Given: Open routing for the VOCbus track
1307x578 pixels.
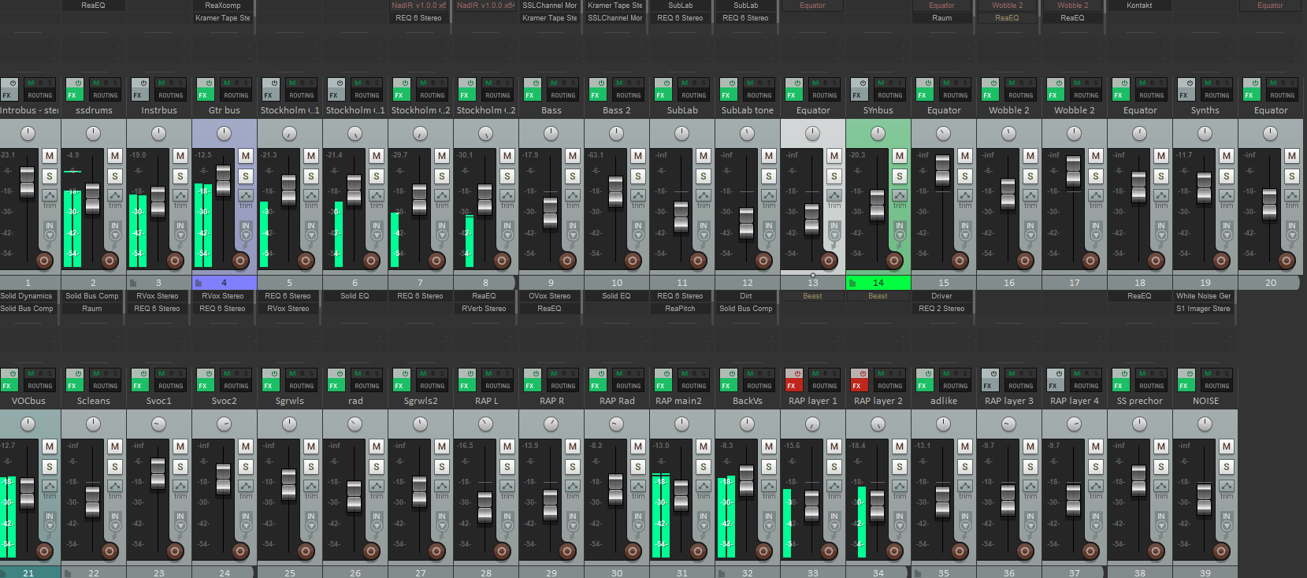Looking at the screenshot, I should click(40, 386).
